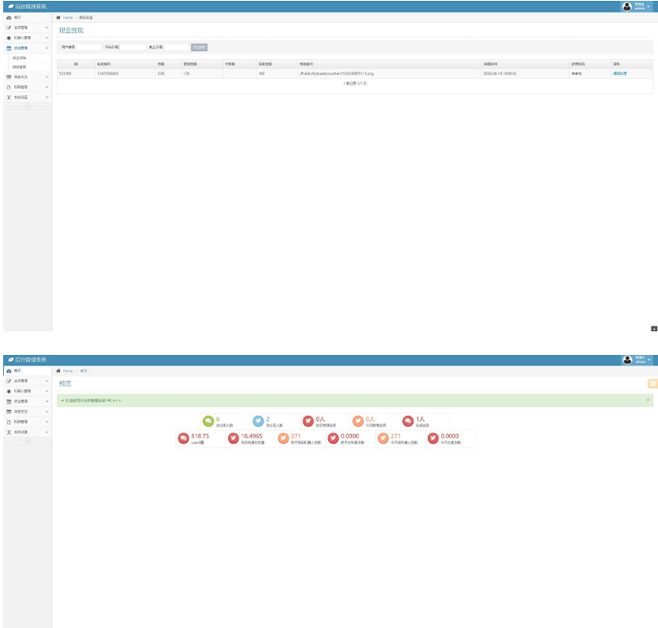Click the user avatar icon on the 现金提现 header
Screen dimensions: 658x628
click(627, 6)
